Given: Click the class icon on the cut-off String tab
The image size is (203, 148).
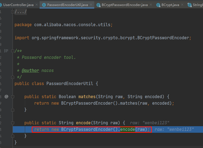Looking at the screenshot, I should point(190,5).
